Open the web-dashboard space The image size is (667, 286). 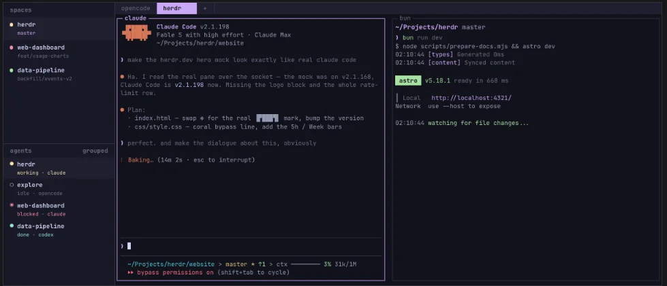59,52
